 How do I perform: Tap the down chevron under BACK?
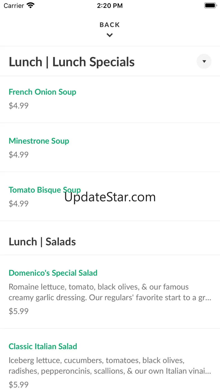pos(110,35)
